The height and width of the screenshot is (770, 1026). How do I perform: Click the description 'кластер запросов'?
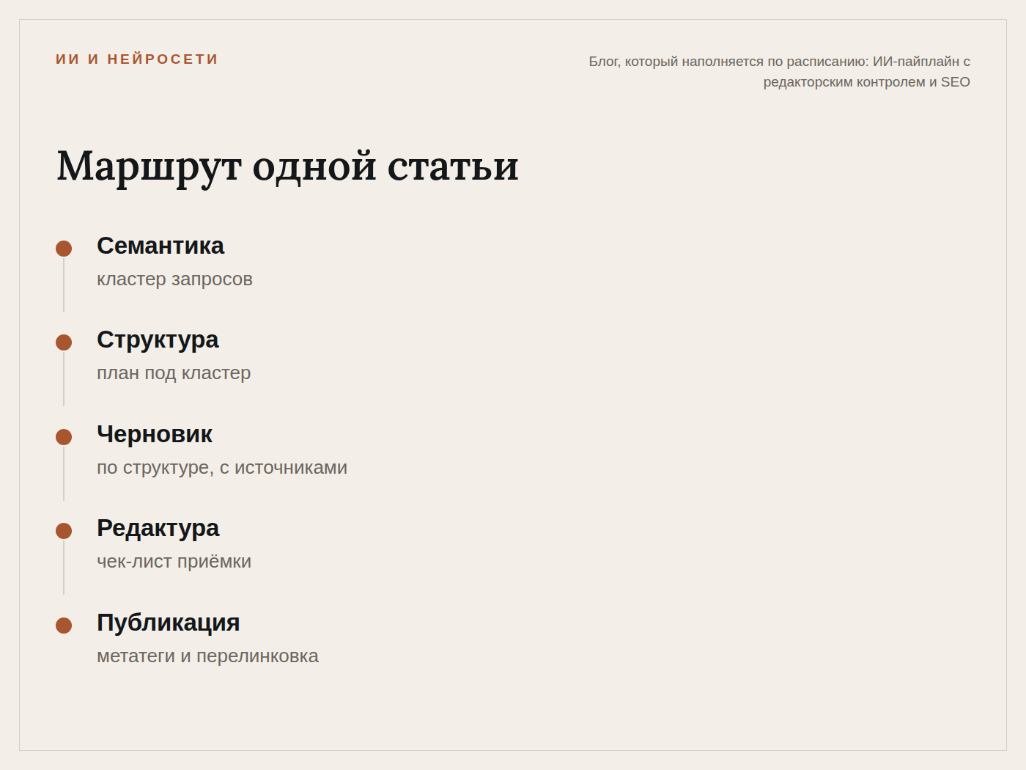[x=174, y=279]
